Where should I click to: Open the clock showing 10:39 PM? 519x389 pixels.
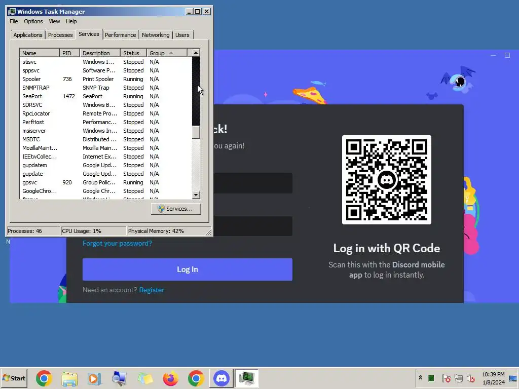pyautogui.click(x=493, y=378)
